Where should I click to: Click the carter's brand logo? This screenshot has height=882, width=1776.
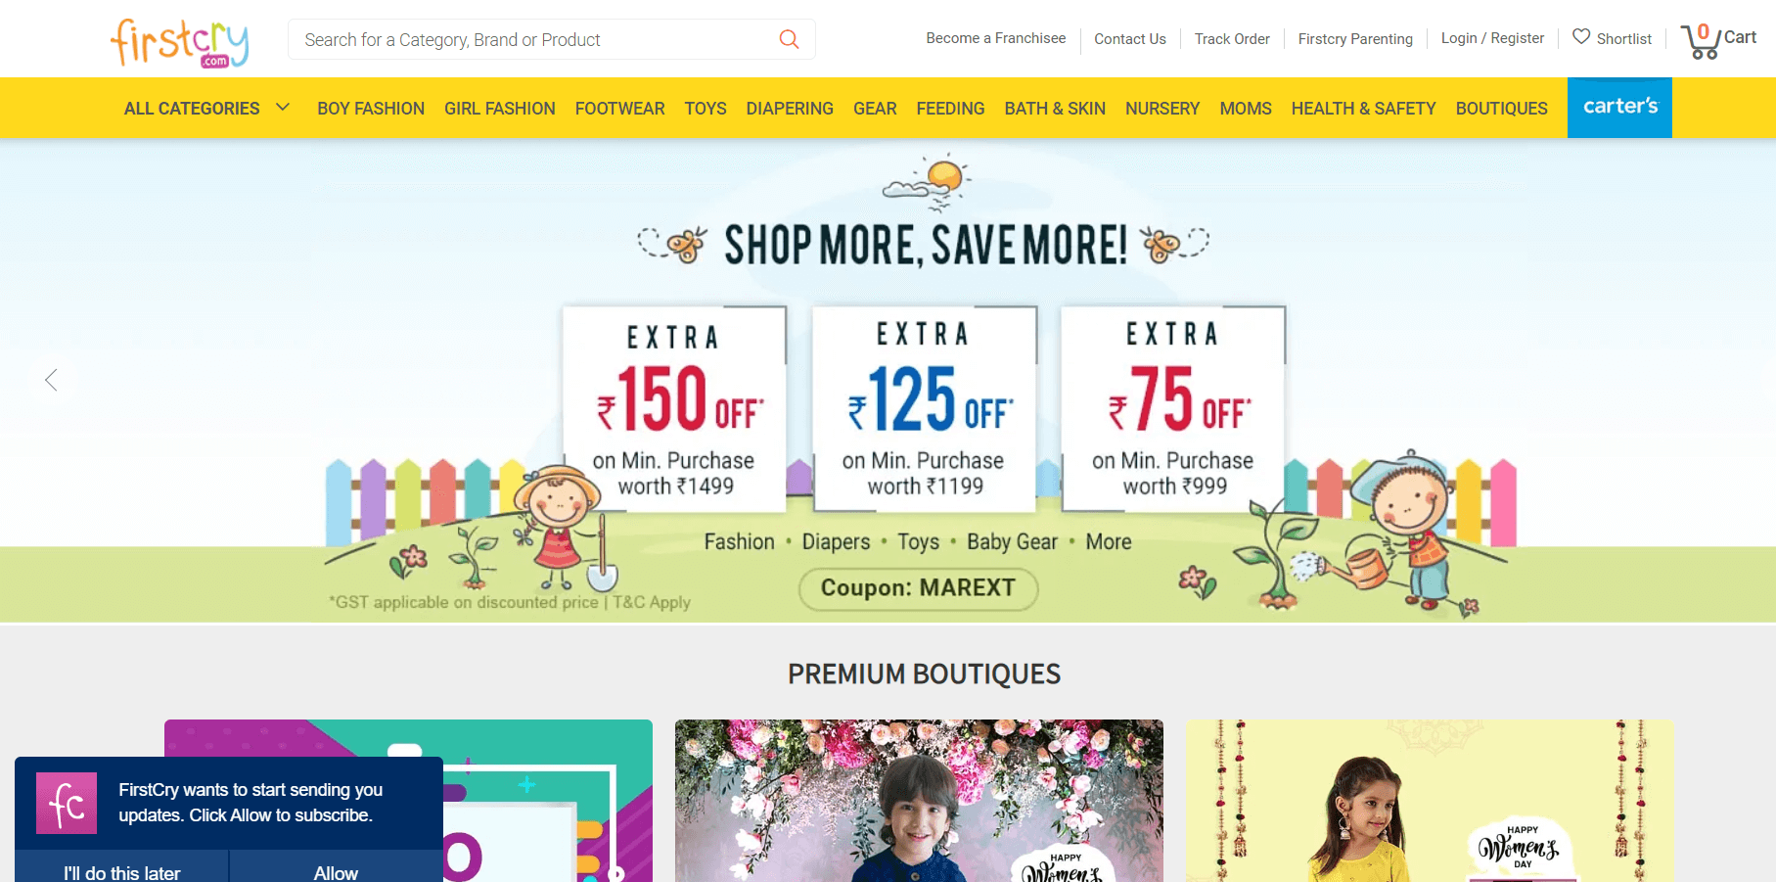tap(1619, 108)
